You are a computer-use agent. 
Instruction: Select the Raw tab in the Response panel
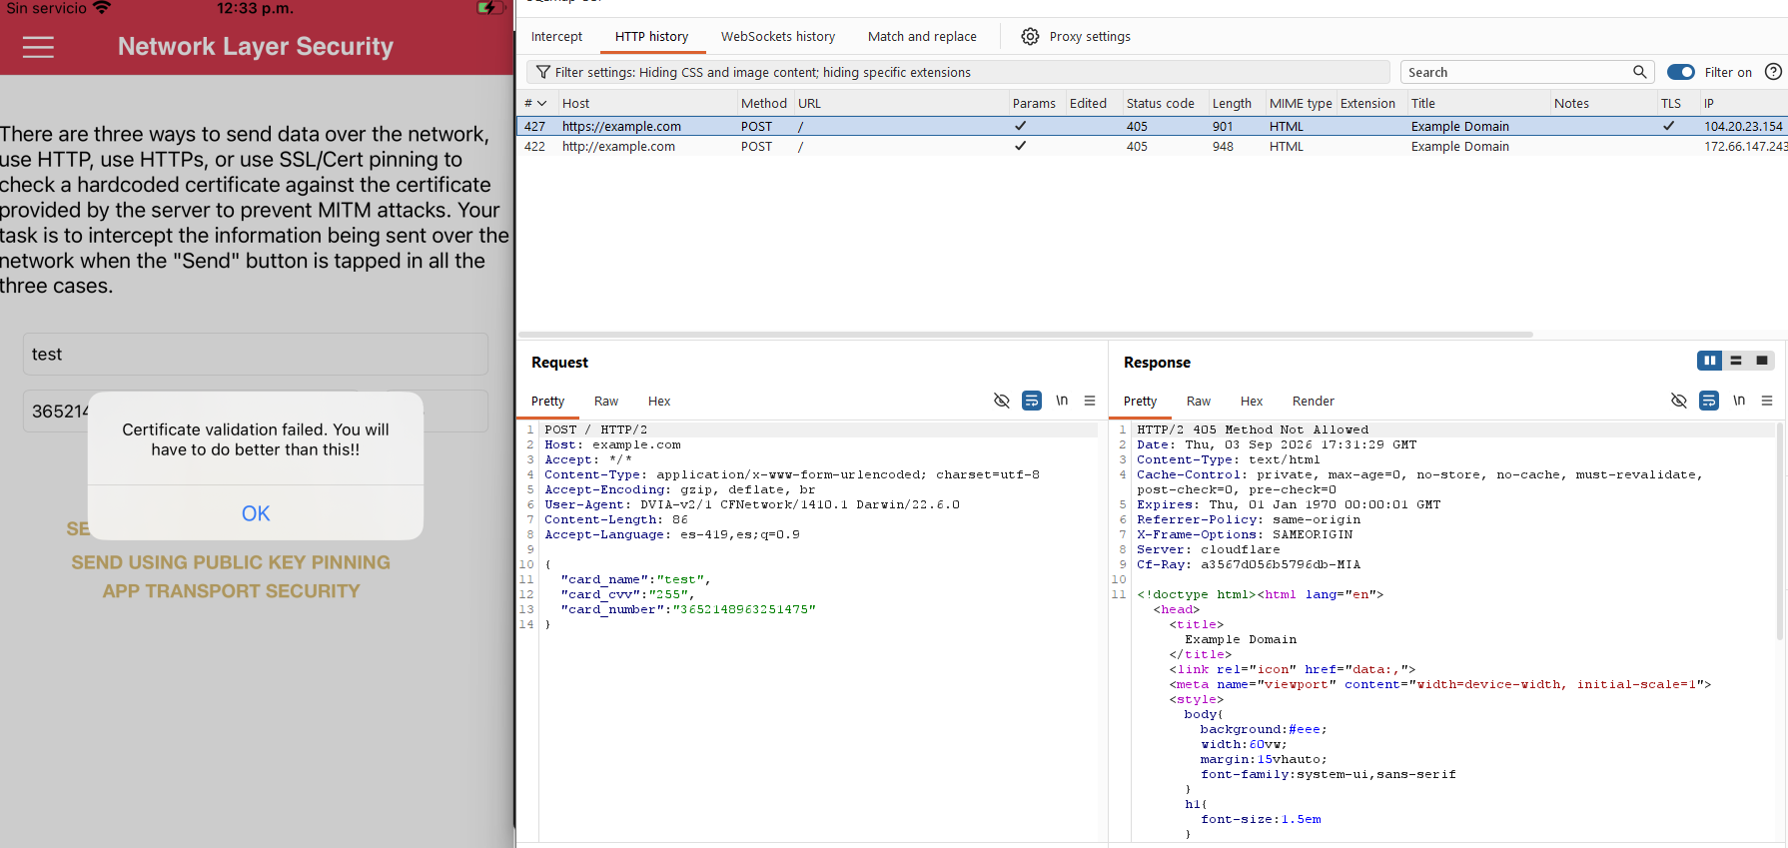point(1199,402)
